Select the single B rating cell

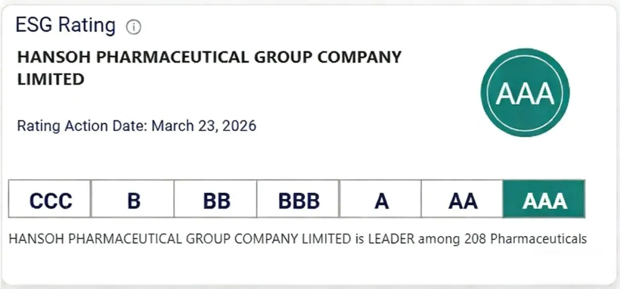[x=133, y=200]
